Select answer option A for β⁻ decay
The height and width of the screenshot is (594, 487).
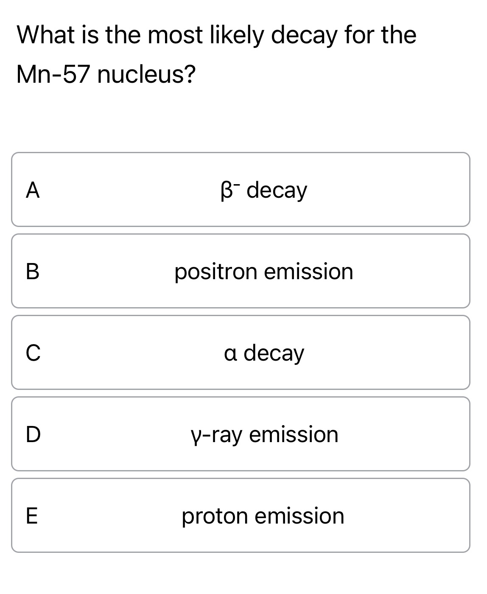click(x=243, y=190)
